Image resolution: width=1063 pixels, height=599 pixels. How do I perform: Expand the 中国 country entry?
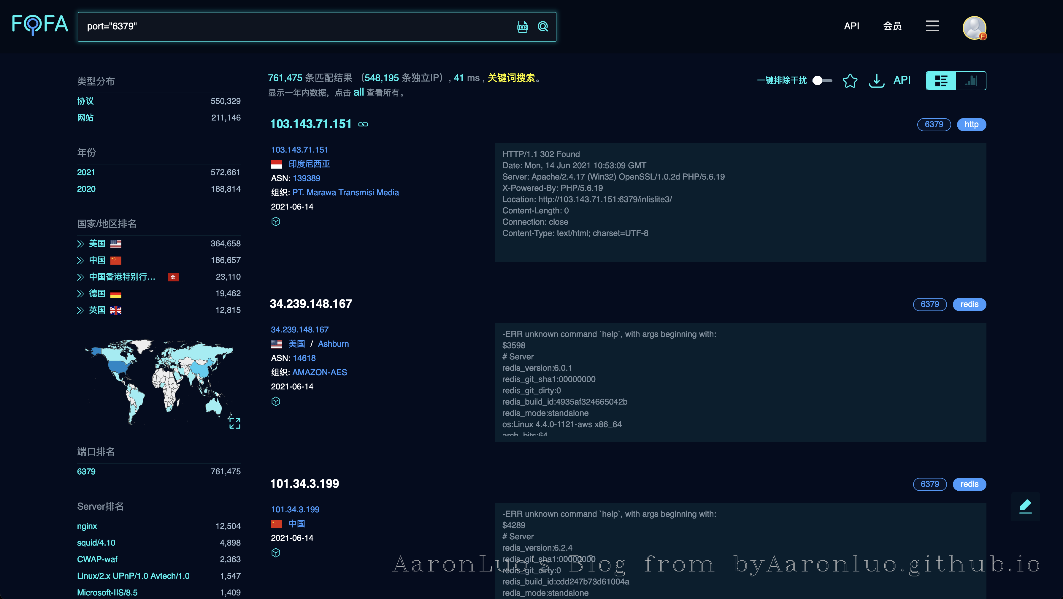click(80, 261)
